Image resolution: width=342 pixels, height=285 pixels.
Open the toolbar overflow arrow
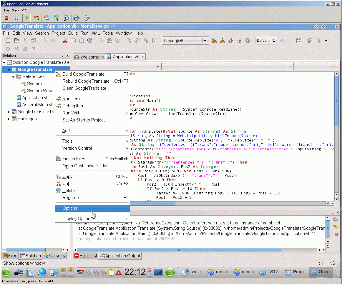326,41
